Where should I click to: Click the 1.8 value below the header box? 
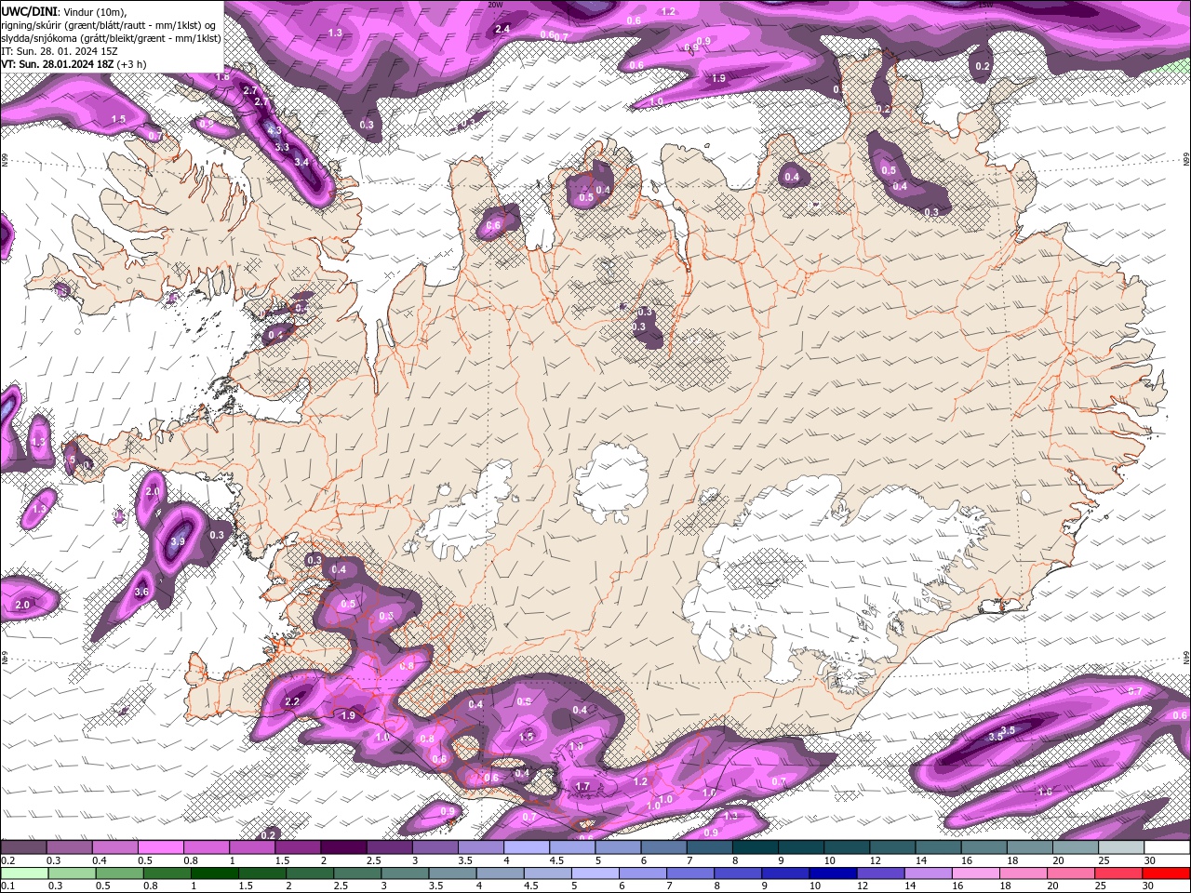point(223,77)
